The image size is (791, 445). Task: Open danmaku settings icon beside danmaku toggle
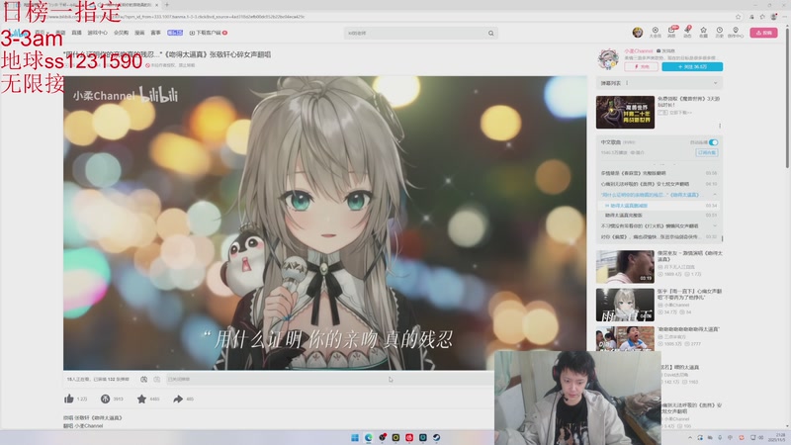click(157, 379)
